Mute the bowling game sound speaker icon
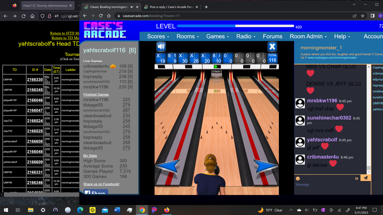The width and height of the screenshot is (383, 215). (x=161, y=47)
